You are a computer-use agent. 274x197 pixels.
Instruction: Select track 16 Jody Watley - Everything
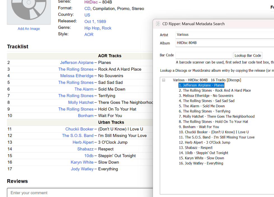tap(201, 163)
